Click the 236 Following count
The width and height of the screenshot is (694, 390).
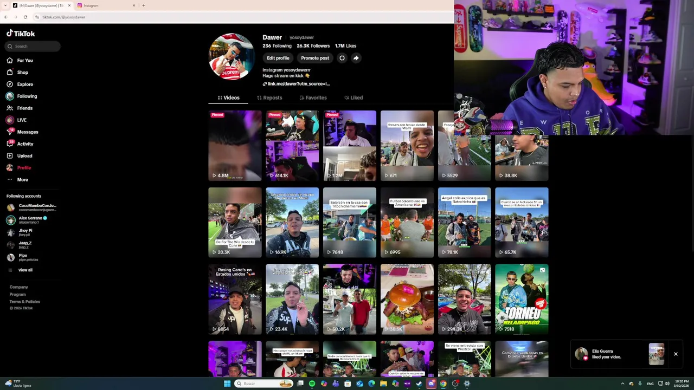coord(277,46)
